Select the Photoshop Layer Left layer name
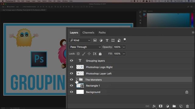The image size is (195, 109). point(99,74)
